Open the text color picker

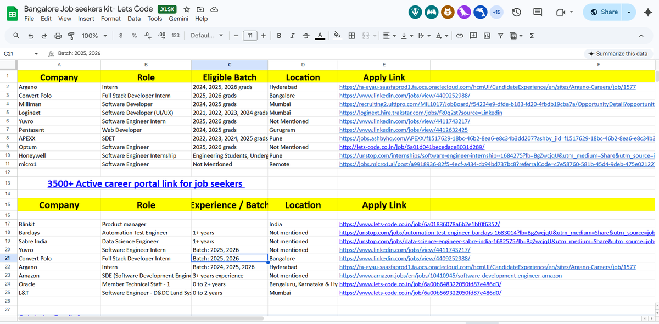coord(320,36)
